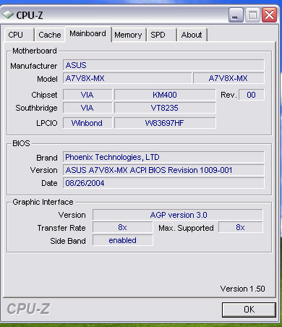The height and width of the screenshot is (327, 282).
Task: Click the Chipset VIA vendor value
Action: (87, 95)
